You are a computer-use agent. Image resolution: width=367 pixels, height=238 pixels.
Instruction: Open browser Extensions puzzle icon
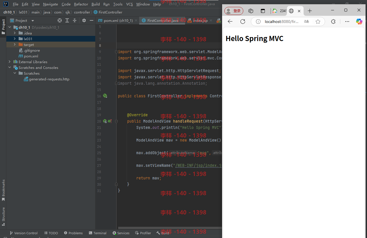click(333, 22)
